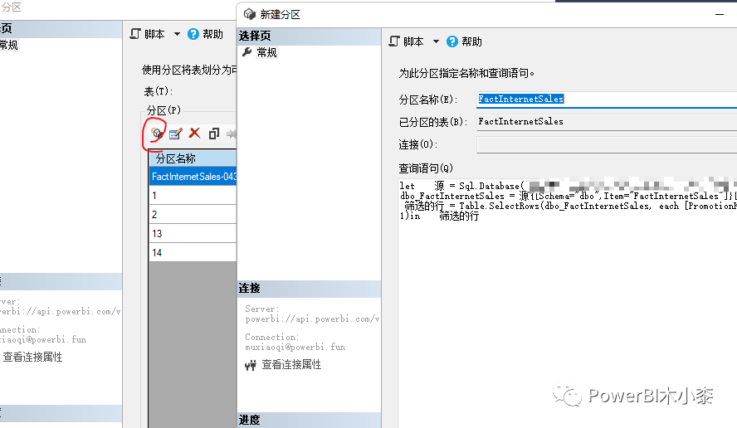
Task: Open 查看连接属性 link in the Partitions window
Action: tap(32, 357)
